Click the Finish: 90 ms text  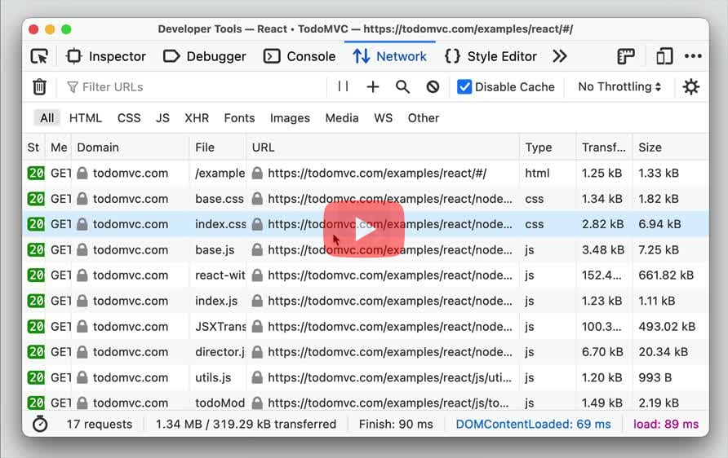tap(396, 424)
